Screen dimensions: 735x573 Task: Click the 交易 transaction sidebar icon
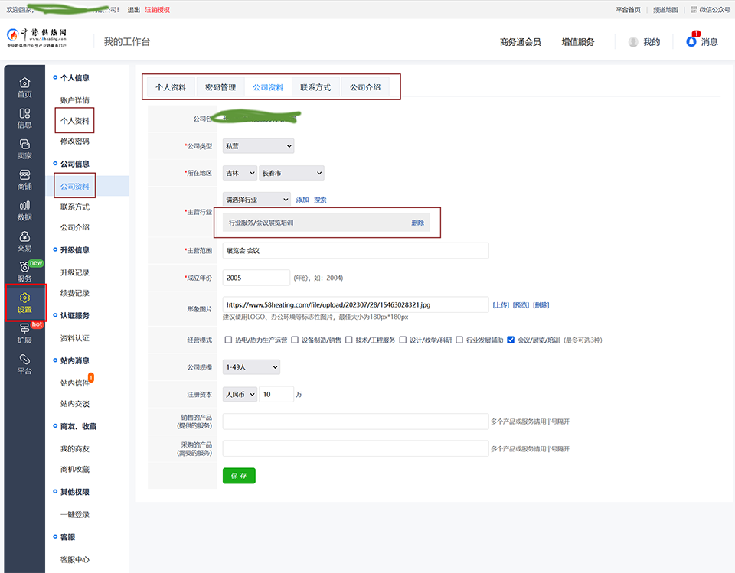[24, 236]
